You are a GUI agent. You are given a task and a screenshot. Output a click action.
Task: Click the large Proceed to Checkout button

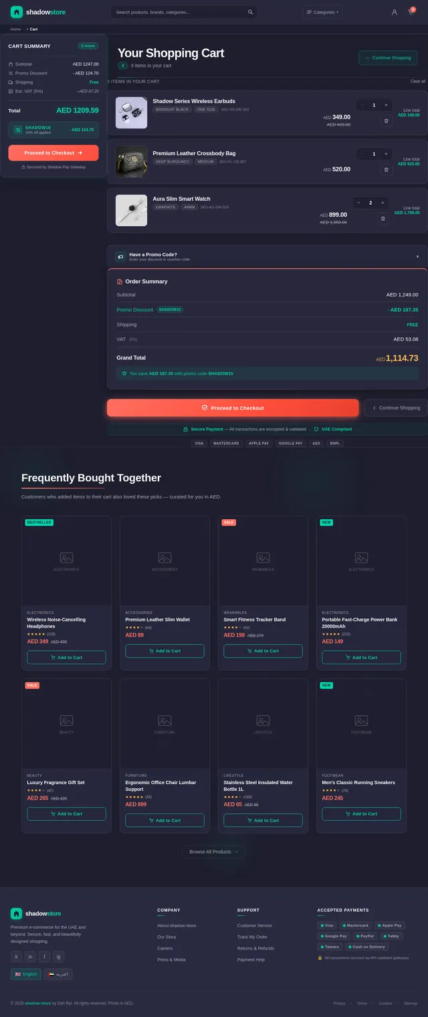pos(233,407)
